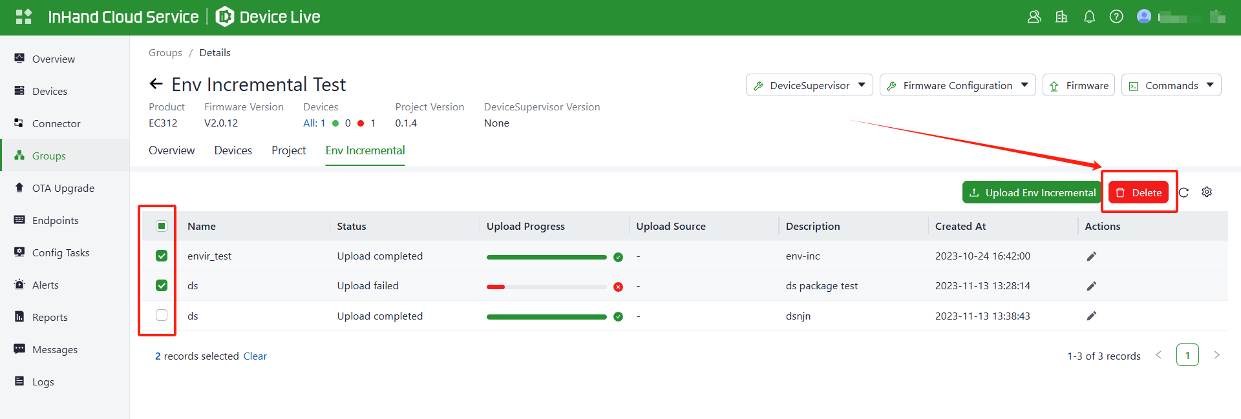Viewport: 1241px width, 419px height.
Task: Open the table settings gear icon
Action: [1207, 192]
